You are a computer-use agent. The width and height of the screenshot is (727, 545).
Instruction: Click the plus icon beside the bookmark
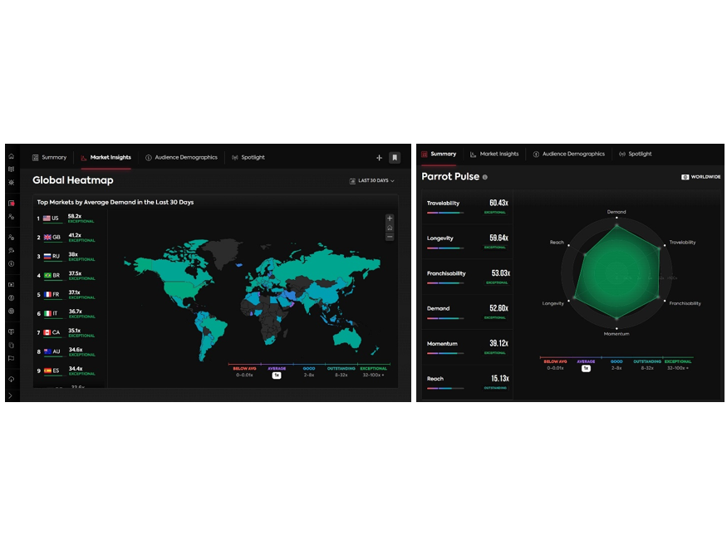pyautogui.click(x=380, y=157)
